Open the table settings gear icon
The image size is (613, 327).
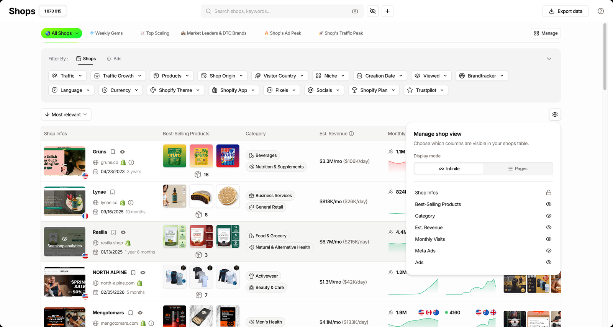(x=555, y=114)
